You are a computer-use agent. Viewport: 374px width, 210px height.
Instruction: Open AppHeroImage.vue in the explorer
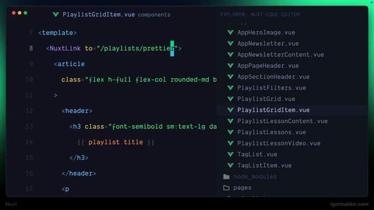coord(266,33)
